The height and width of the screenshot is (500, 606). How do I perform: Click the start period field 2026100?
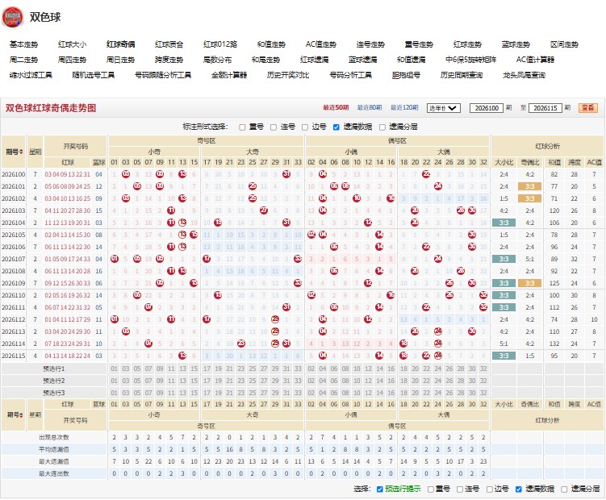(487, 108)
